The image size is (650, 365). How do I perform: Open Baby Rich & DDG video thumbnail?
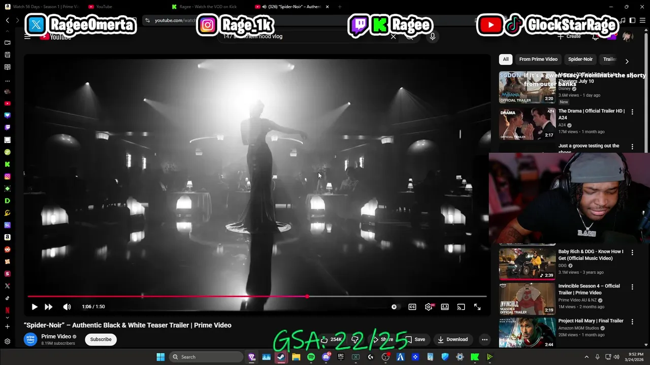tap(527, 264)
